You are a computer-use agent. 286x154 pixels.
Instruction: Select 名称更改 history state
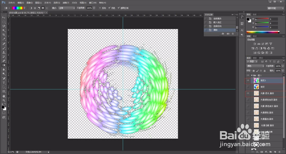[x=220, y=19]
